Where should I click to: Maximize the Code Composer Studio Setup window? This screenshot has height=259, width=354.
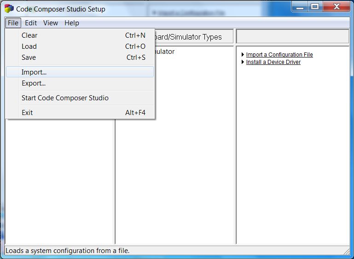tap(315, 6)
